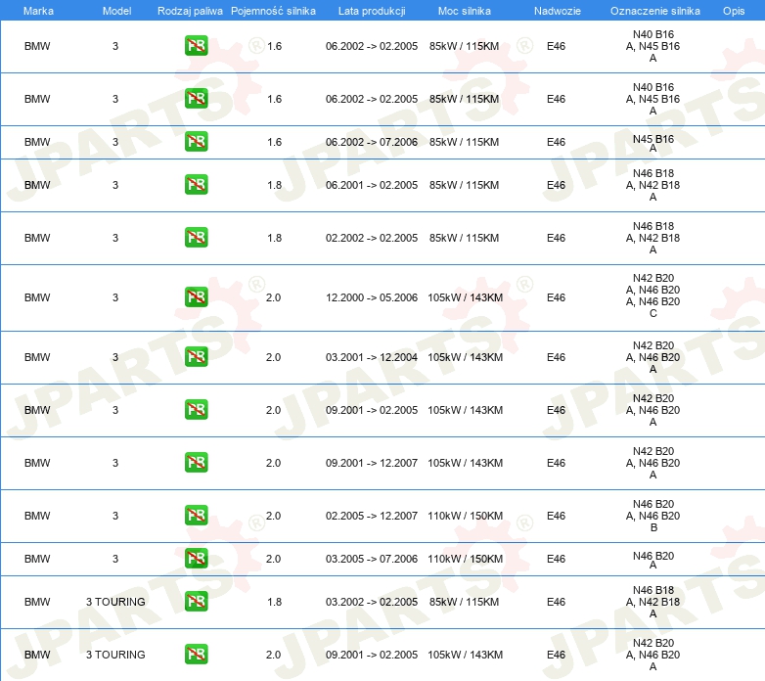Click petrol fuel icon in 3 TOURING 1.8 row

[x=196, y=601]
